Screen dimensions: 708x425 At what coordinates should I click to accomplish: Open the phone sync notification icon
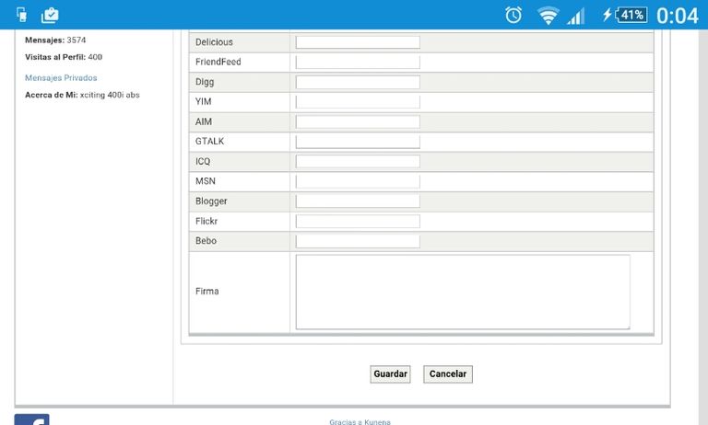pyautogui.click(x=22, y=15)
